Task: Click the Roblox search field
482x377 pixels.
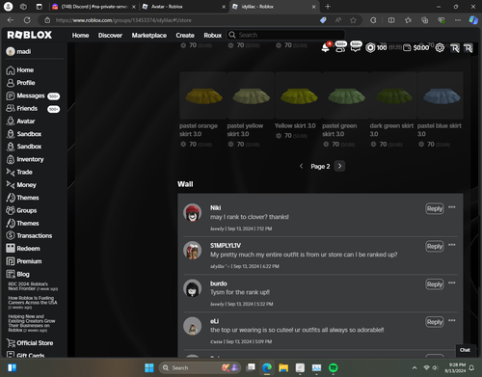Action: 286,35
